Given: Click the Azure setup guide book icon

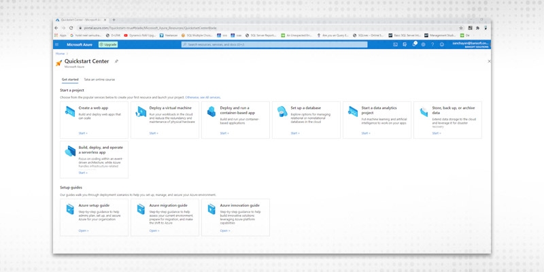Looking at the screenshot, I should point(70,209).
